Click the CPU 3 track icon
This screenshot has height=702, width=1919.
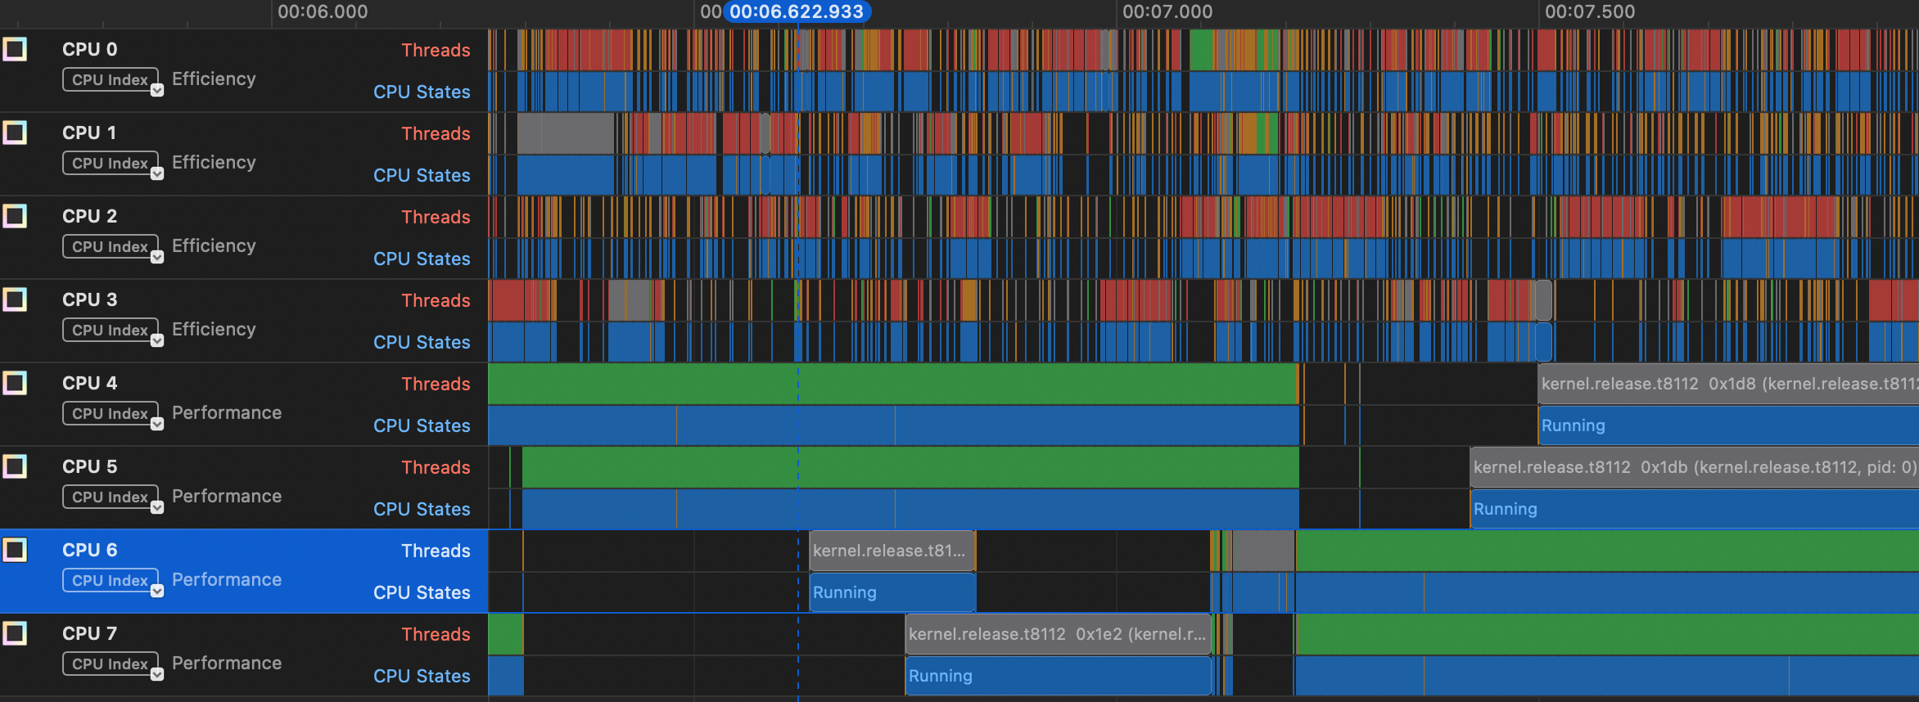click(x=15, y=299)
